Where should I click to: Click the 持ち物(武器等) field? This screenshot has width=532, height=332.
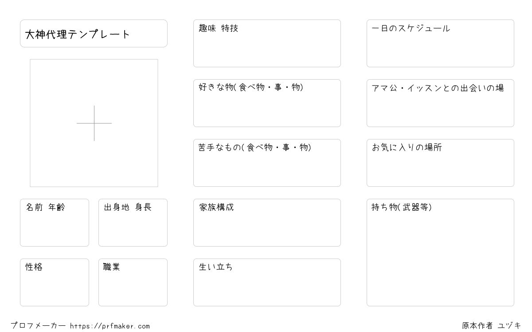(440, 252)
